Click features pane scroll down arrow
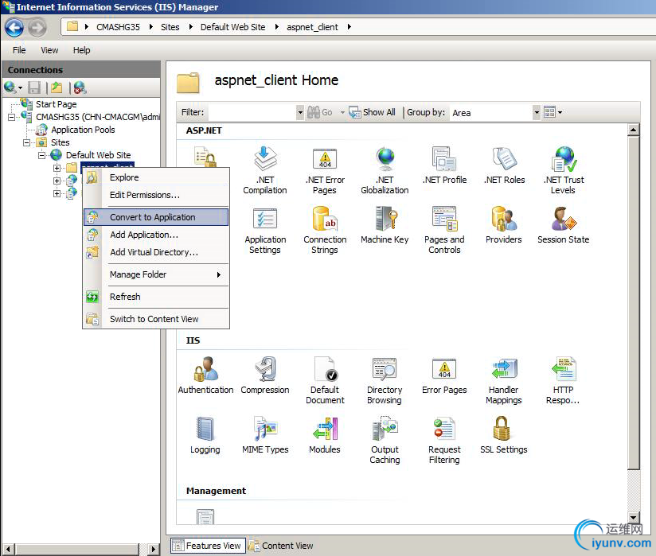This screenshot has width=656, height=556. (634, 518)
